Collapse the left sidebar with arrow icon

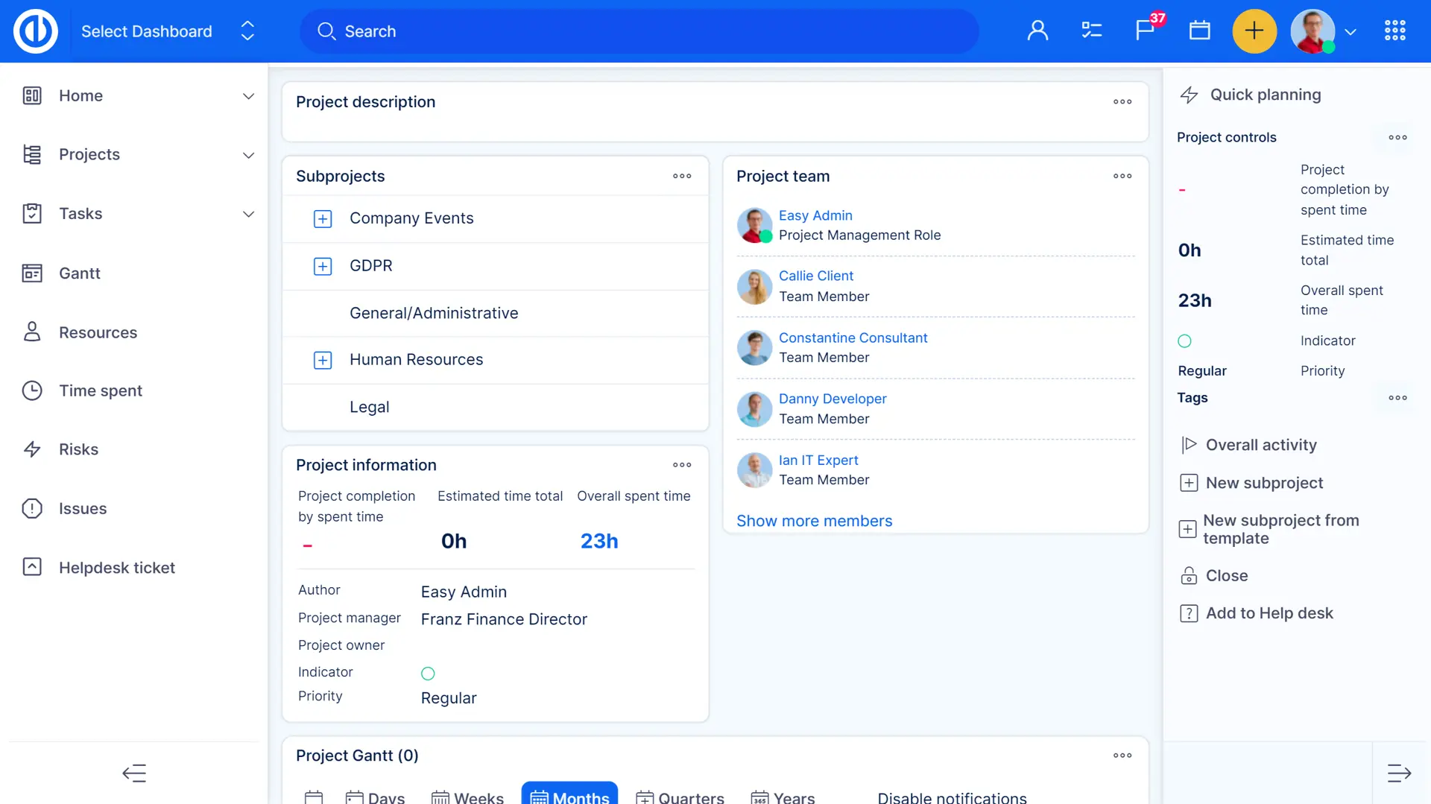coord(134,773)
